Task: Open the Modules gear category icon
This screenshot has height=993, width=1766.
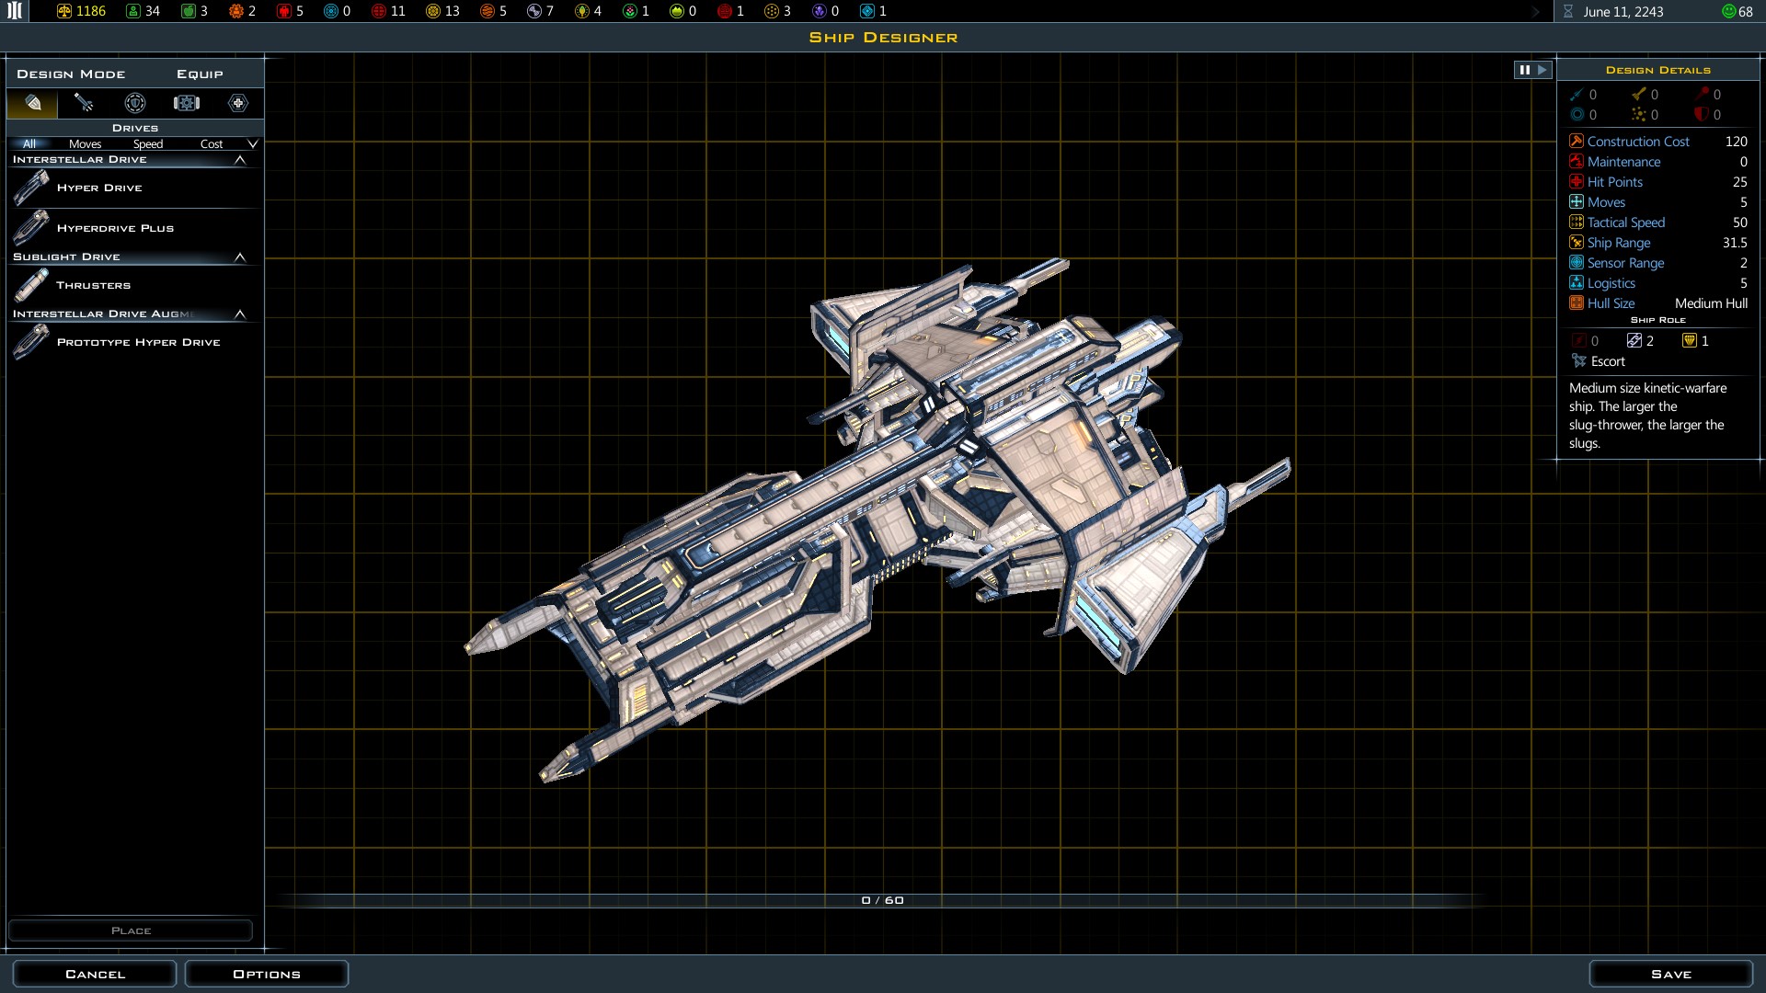Action: point(187,103)
